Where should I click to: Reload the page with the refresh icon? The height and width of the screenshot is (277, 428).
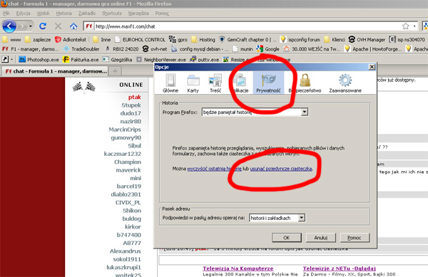pos(43,26)
